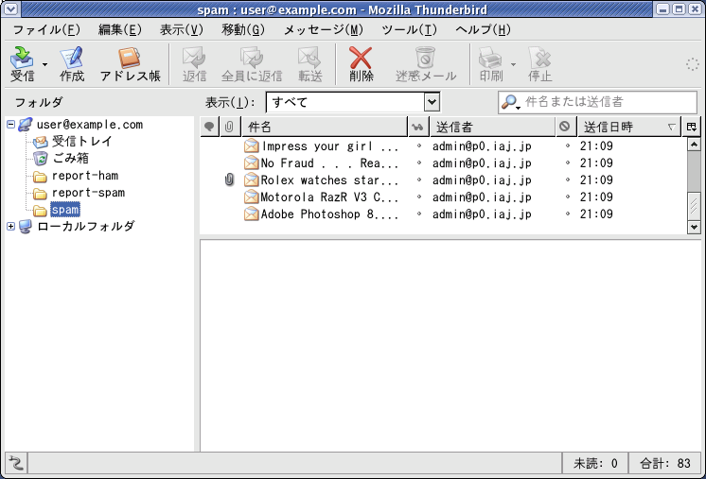706x479 pixels.
Task: Click the 停止 stop icon
Action: [x=539, y=64]
